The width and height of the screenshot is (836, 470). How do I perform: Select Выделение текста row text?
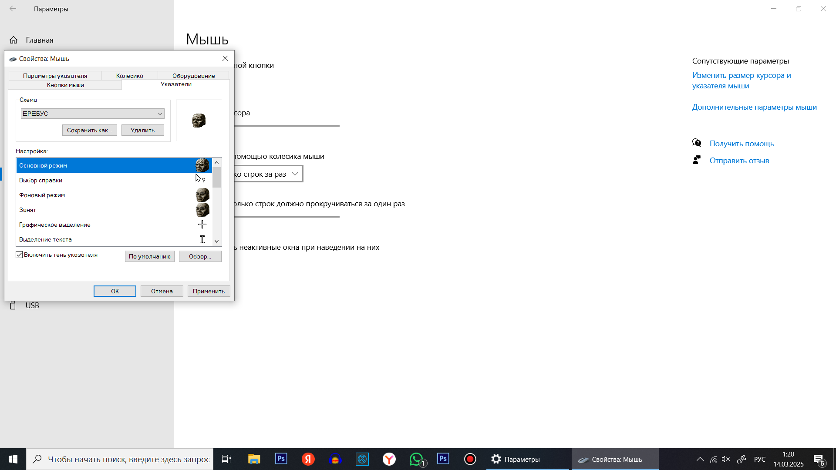coord(45,239)
